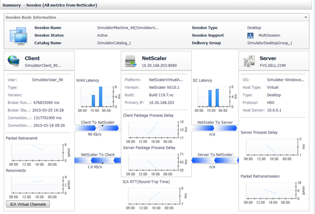The width and height of the screenshot is (315, 214).
Task: Click the SimulatorUser_90 user value
Action: tap(48, 80)
